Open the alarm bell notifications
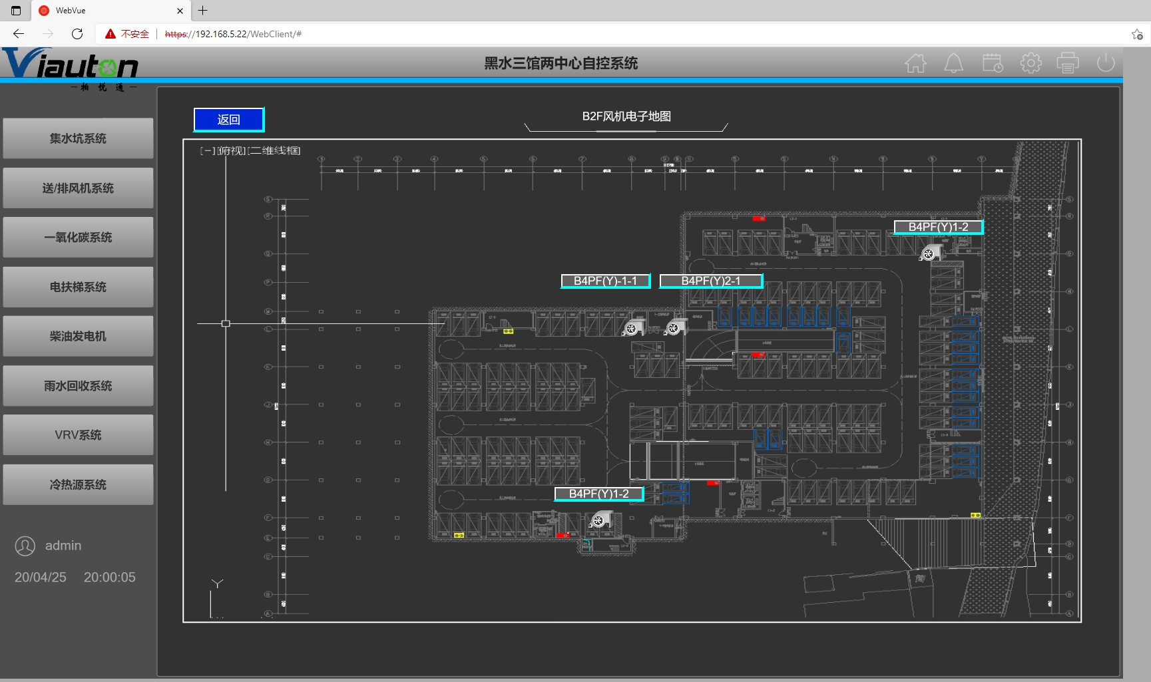Image resolution: width=1151 pixels, height=682 pixels. click(x=953, y=63)
